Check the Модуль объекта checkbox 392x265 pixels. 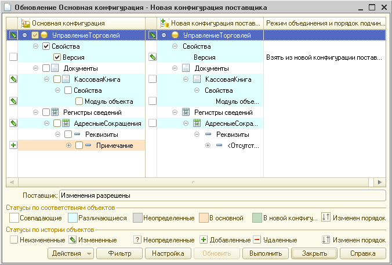[79, 101]
